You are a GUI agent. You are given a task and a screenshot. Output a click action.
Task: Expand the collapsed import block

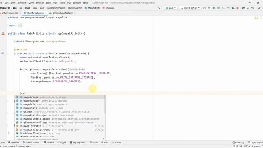click(20, 25)
